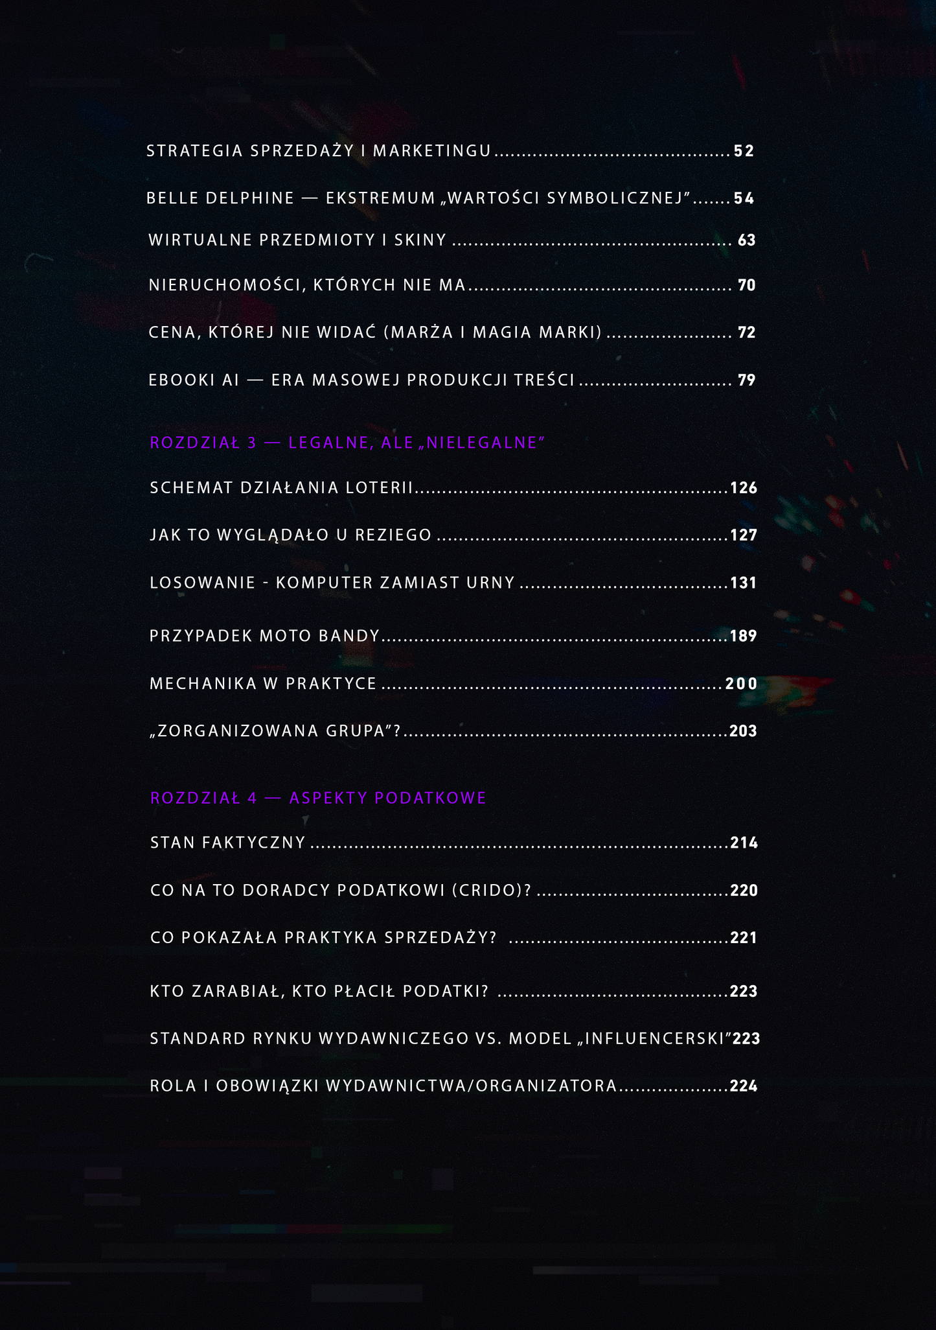This screenshot has width=936, height=1330.
Task: Select 'Wirtualne przedmioty i skiny' entry
Action: pyautogui.click(x=452, y=240)
